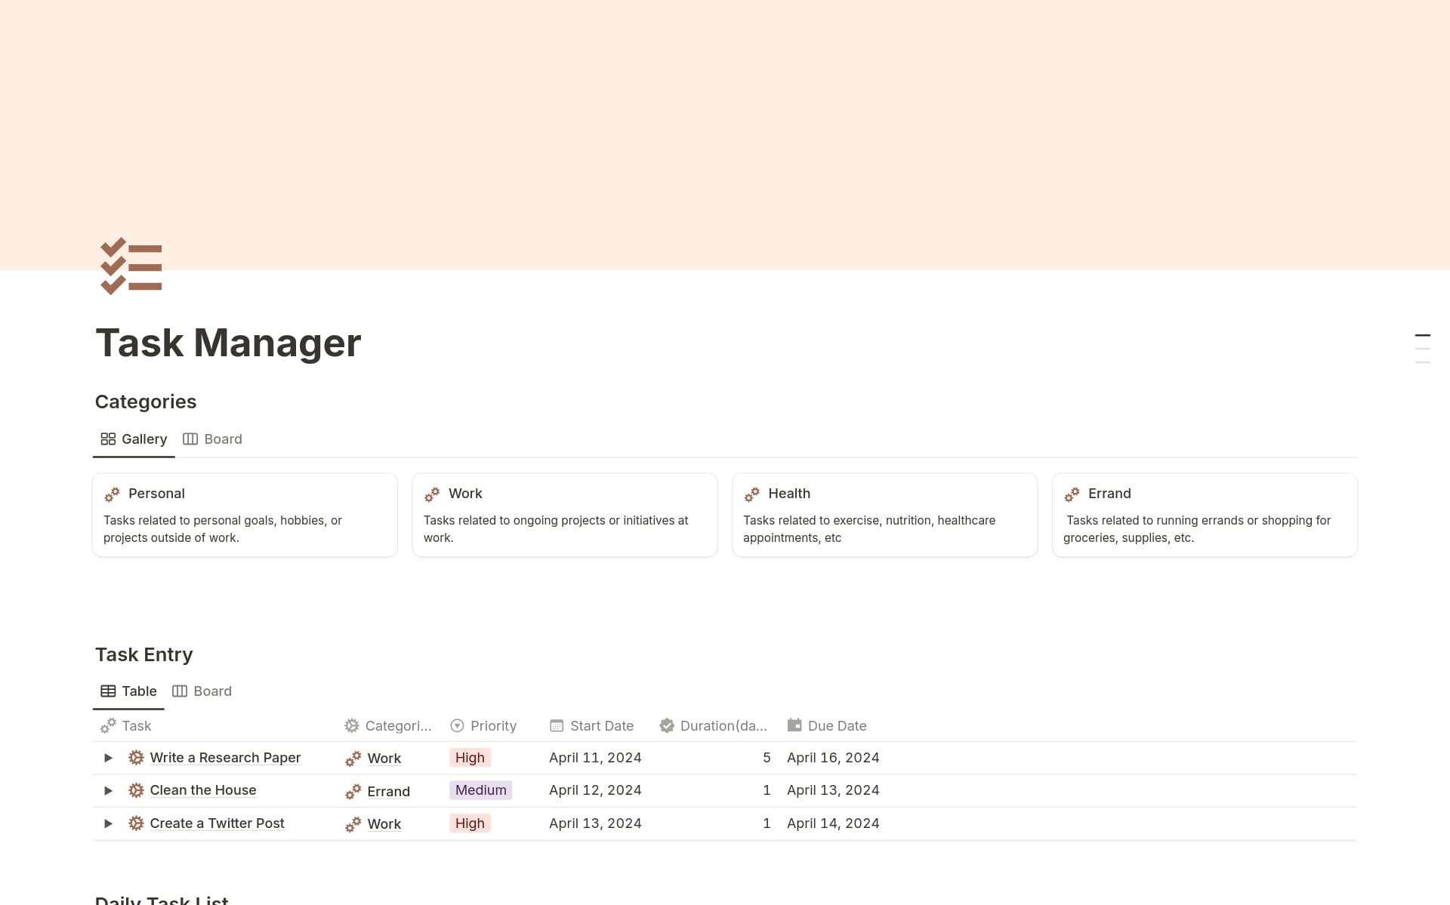Switch to Board view in Categories
The image size is (1450, 905).
(x=223, y=439)
